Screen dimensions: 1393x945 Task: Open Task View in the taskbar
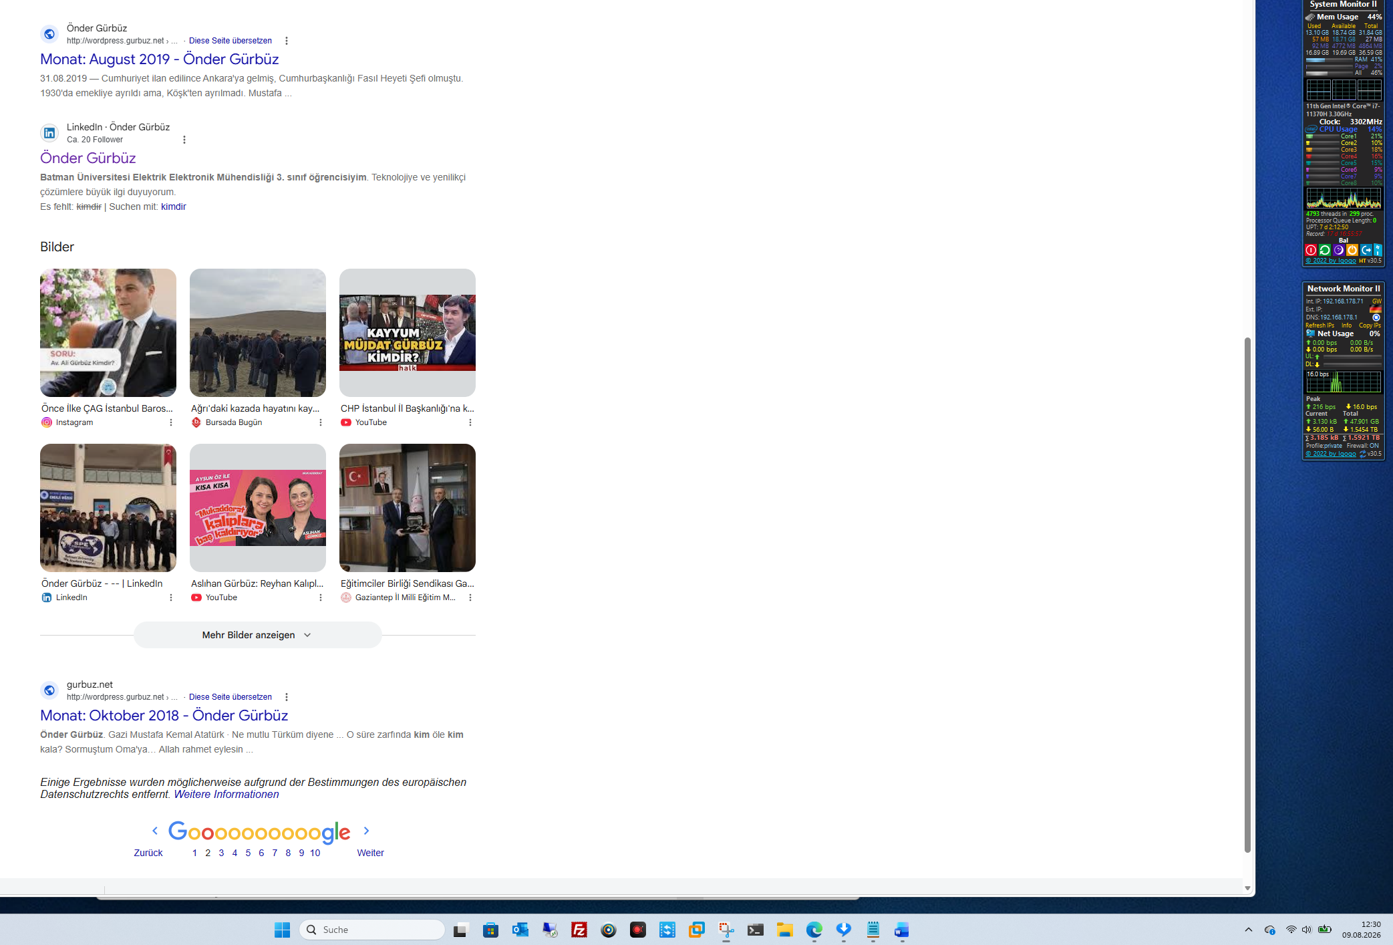coord(461,930)
